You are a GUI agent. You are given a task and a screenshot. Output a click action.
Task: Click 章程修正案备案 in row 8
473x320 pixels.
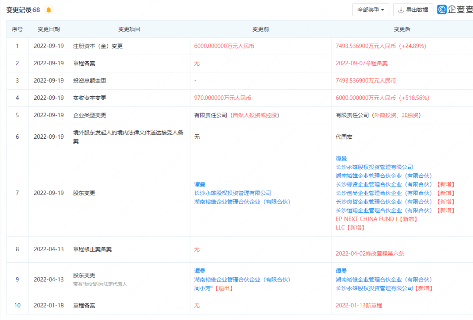(x=92, y=250)
